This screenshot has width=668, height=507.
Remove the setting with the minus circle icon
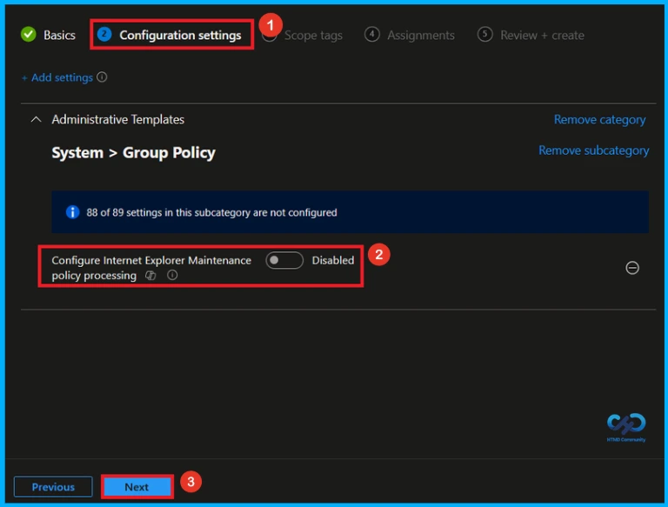tap(631, 268)
